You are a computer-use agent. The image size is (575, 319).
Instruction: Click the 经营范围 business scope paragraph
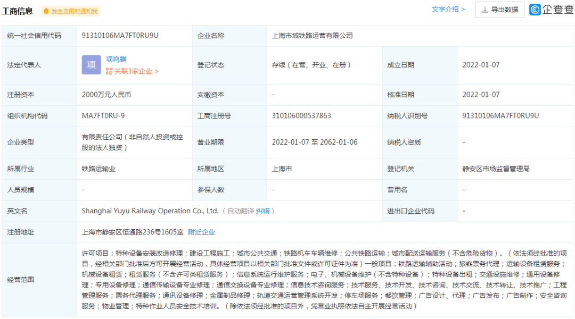click(325, 280)
